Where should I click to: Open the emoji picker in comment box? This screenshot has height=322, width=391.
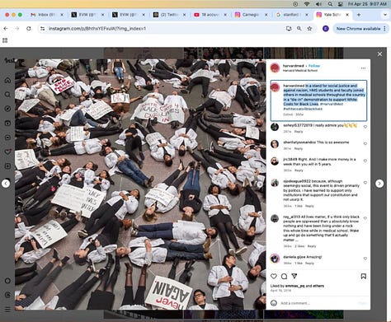point(274,303)
